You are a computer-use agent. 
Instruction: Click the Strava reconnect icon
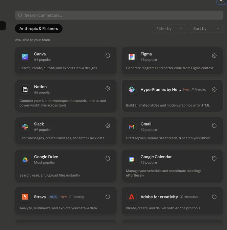(108, 197)
